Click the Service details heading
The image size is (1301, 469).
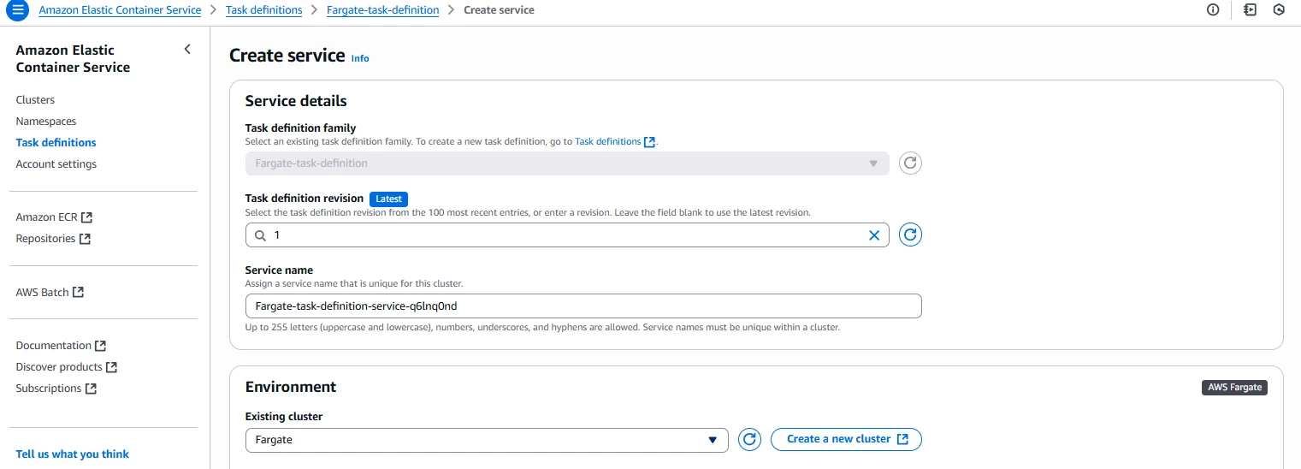(296, 101)
